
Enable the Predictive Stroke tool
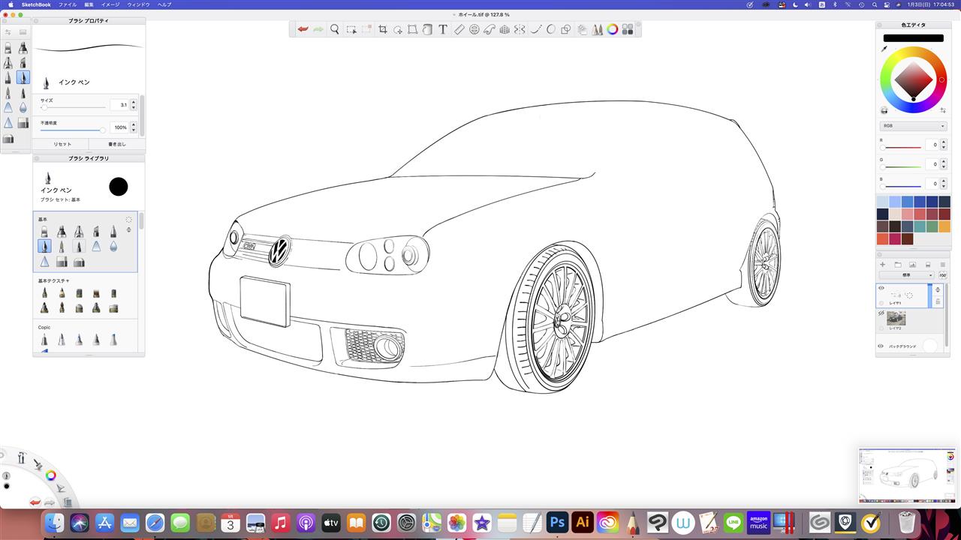click(x=551, y=29)
